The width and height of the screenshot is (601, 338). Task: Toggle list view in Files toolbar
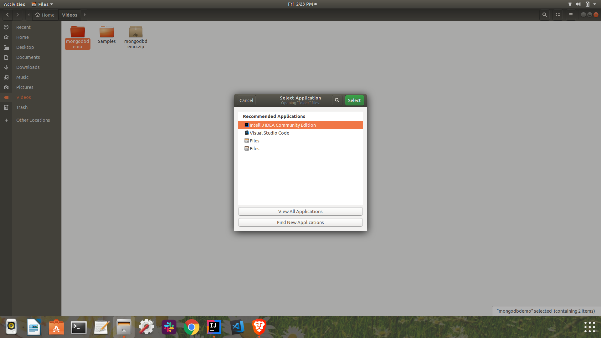tap(557, 15)
